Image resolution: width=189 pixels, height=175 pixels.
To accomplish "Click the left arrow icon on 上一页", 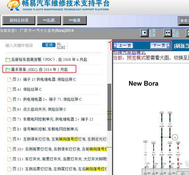I will pos(115,45).
